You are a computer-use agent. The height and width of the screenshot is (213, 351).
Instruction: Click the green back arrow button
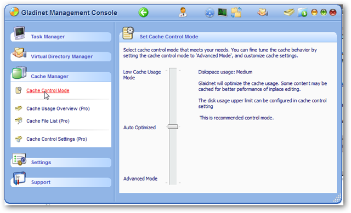coord(143,12)
